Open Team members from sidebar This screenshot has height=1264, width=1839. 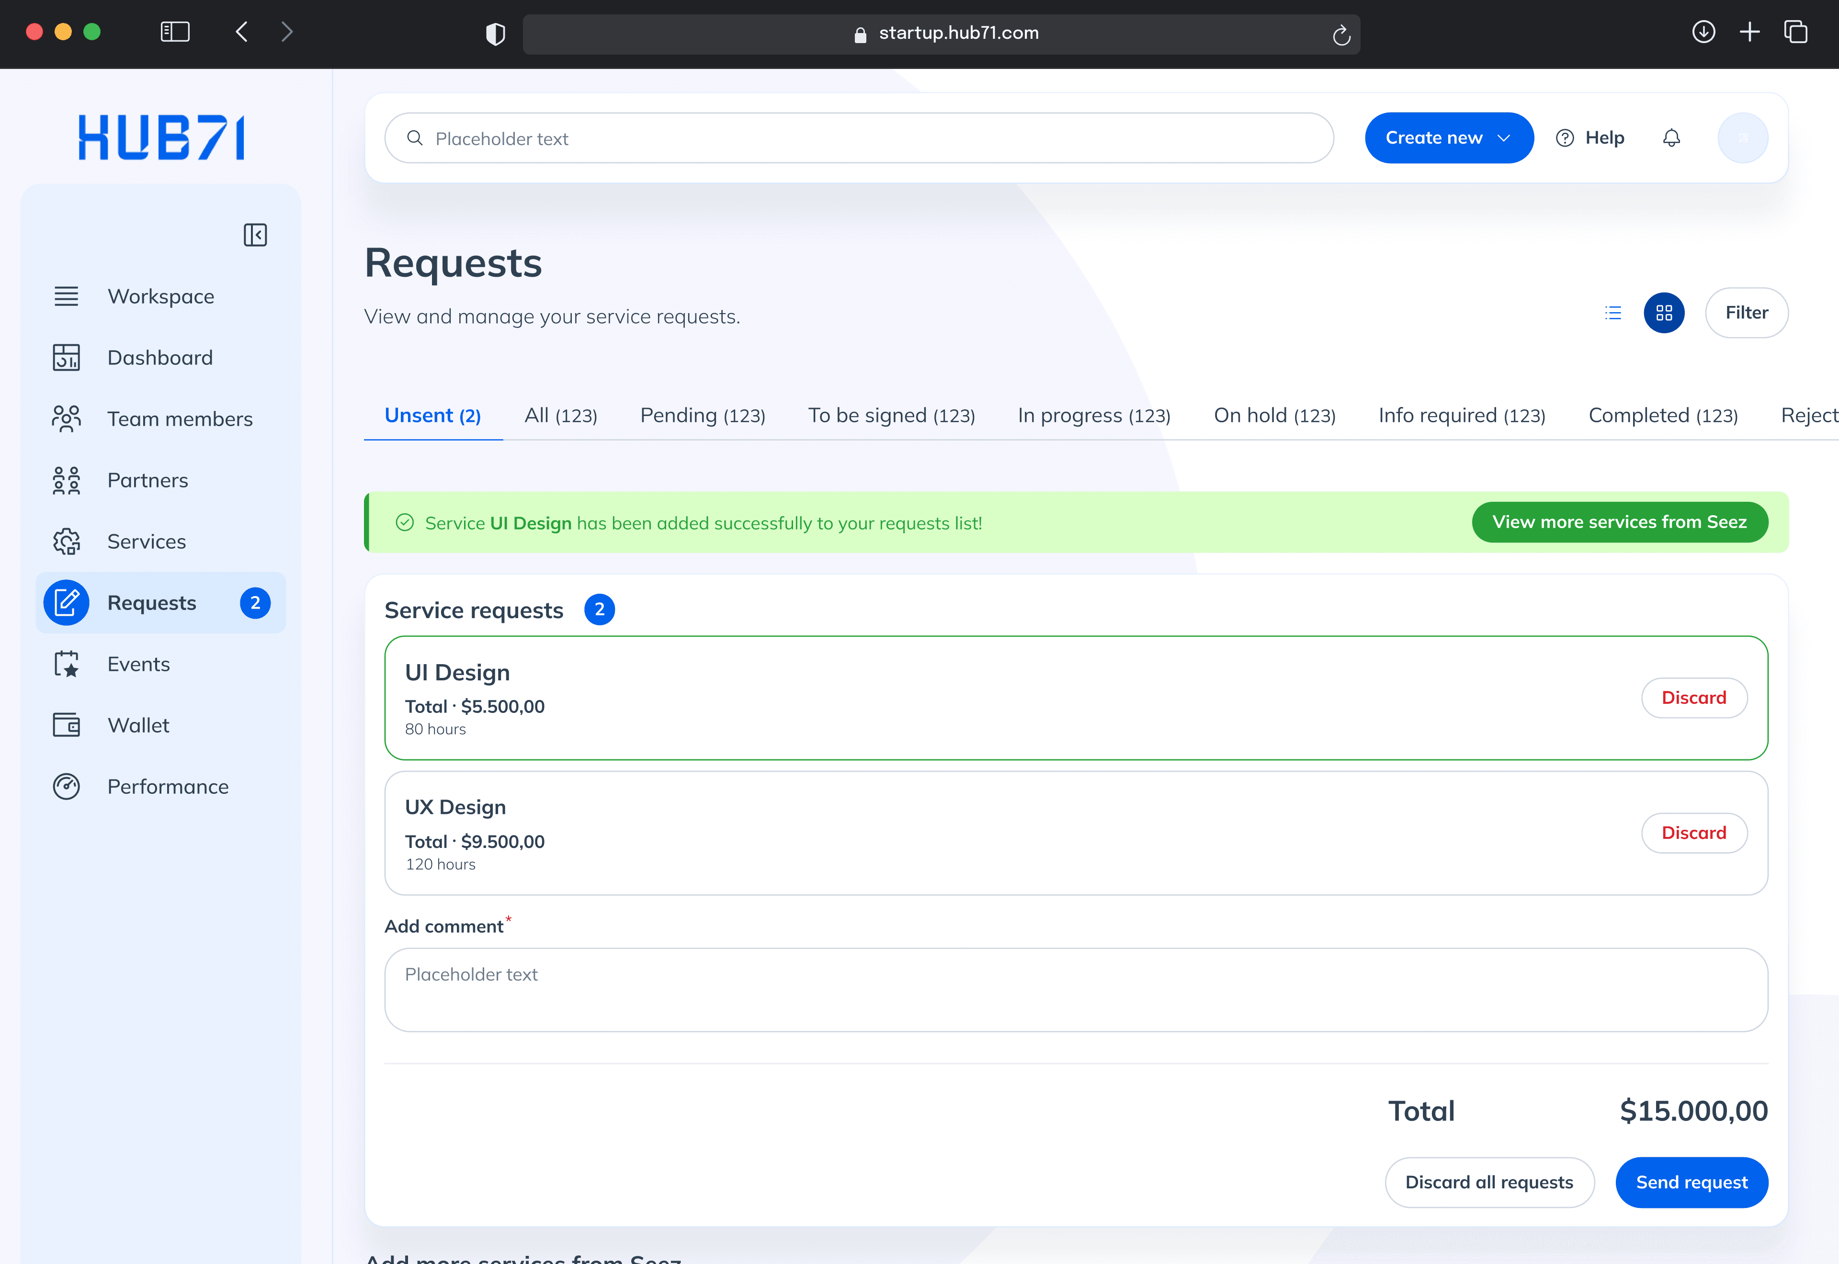[179, 419]
